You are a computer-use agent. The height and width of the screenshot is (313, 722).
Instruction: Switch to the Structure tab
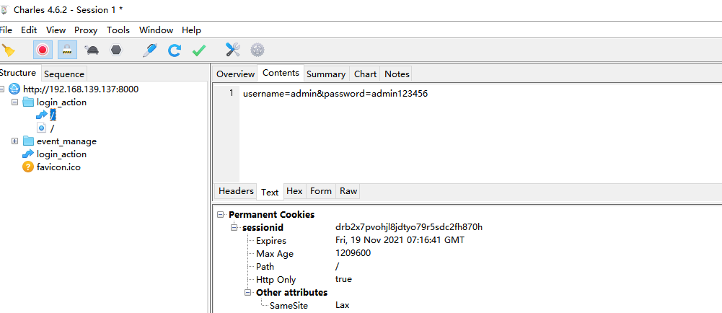(x=17, y=73)
